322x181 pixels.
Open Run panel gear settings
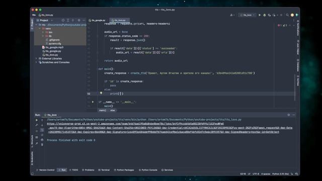[x=288, y=115]
